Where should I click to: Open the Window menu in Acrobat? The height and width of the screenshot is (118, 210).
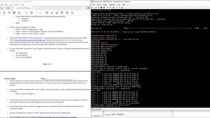[17, 5]
